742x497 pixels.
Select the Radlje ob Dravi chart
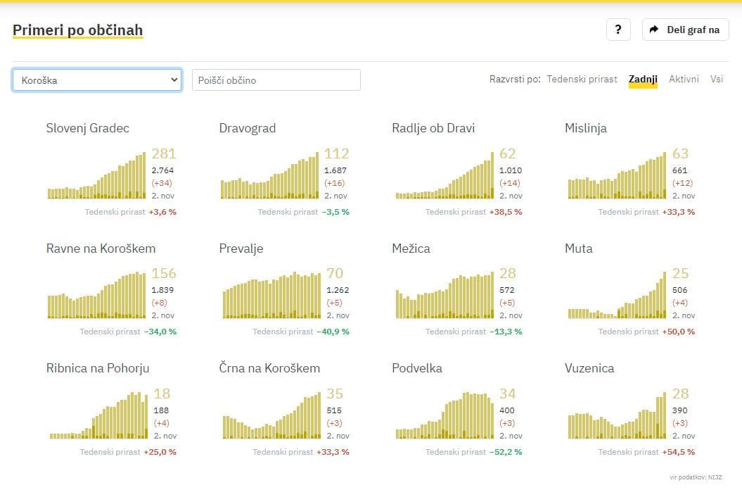pyautogui.click(x=444, y=176)
